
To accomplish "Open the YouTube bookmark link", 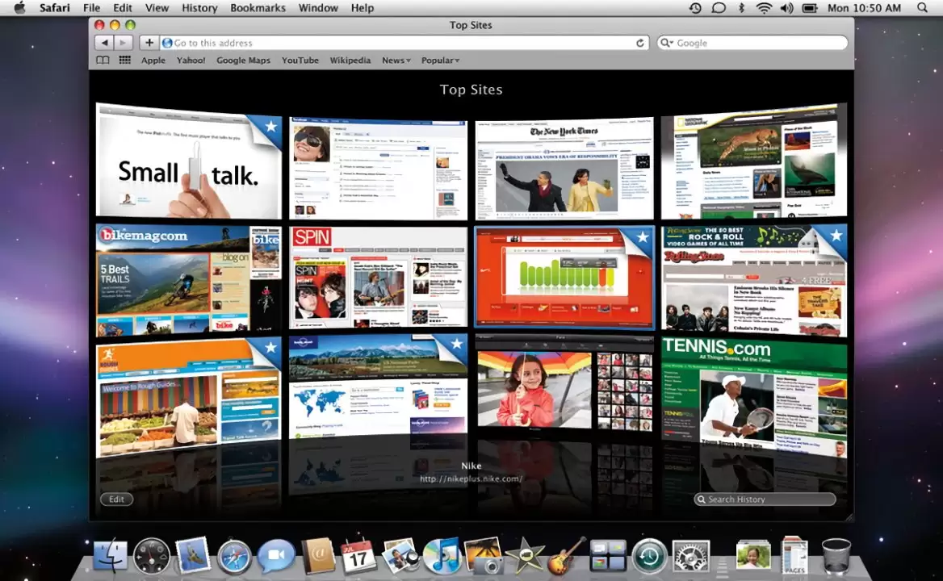I will point(300,61).
